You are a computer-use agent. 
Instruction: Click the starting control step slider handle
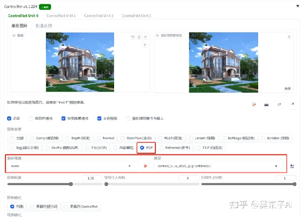(x=106, y=184)
